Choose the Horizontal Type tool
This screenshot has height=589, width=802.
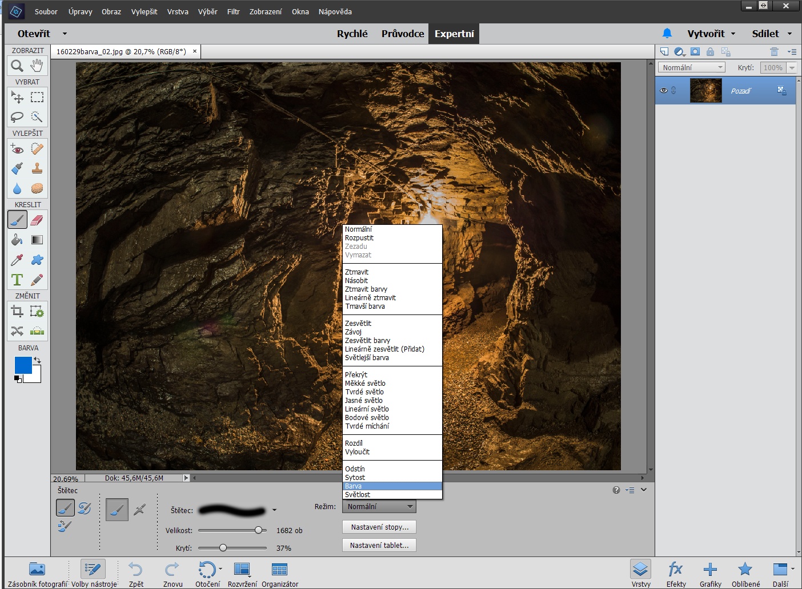coord(17,280)
